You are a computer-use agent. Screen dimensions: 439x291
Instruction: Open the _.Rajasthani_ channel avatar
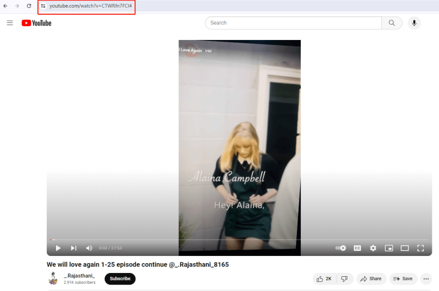53,278
